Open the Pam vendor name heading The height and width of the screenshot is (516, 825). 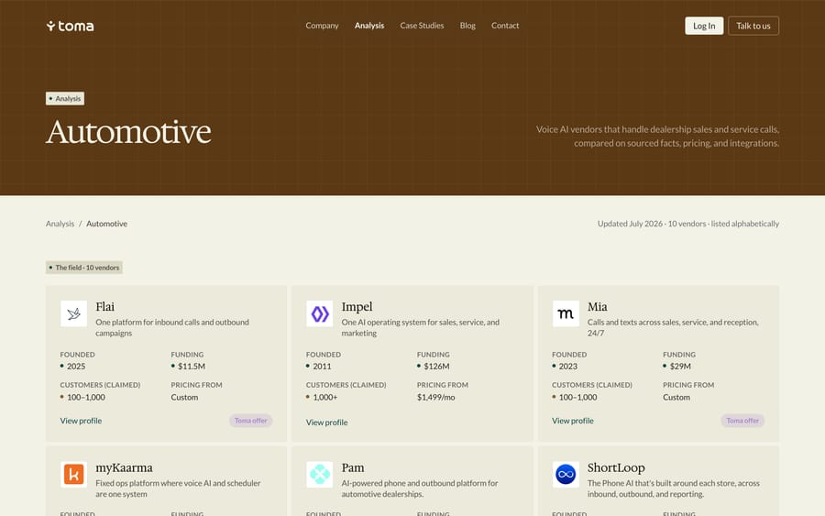353,467
